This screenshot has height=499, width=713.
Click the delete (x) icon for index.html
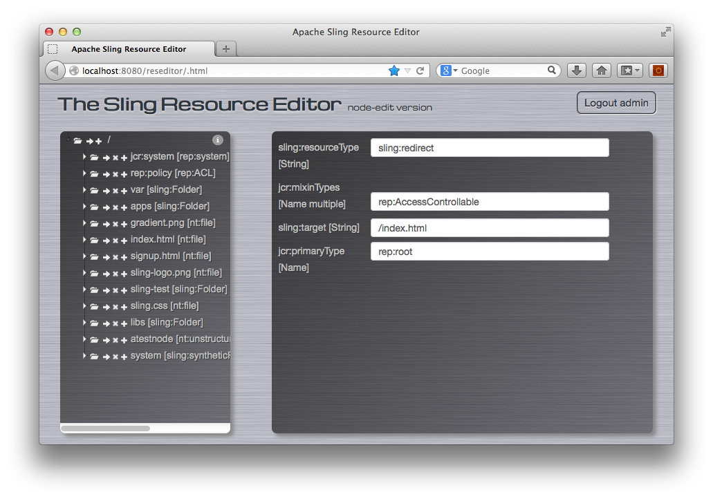(x=115, y=241)
